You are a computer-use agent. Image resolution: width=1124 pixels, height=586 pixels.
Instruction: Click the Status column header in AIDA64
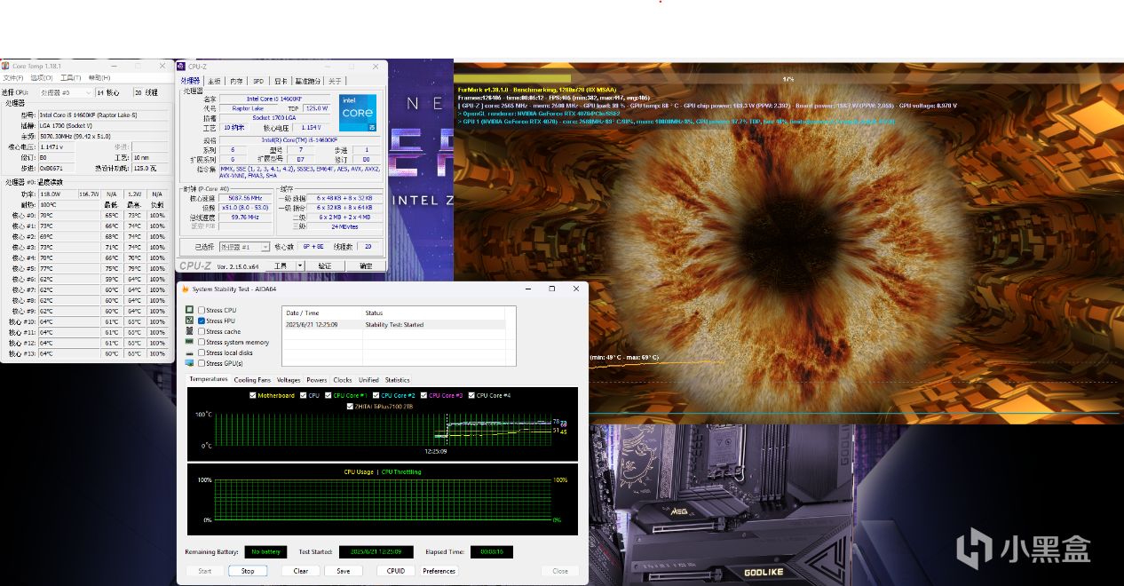(434, 313)
